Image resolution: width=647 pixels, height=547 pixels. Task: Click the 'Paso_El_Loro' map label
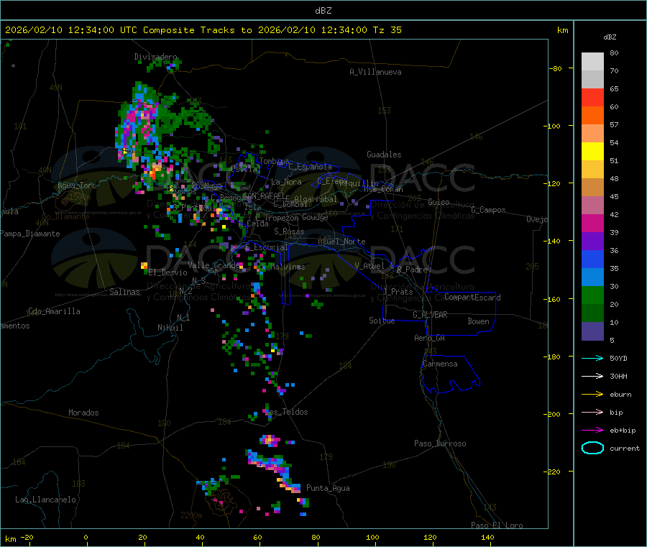click(x=497, y=525)
